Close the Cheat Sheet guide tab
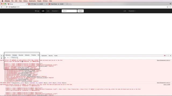The height and width of the screenshot is (96, 172). [67, 4]
